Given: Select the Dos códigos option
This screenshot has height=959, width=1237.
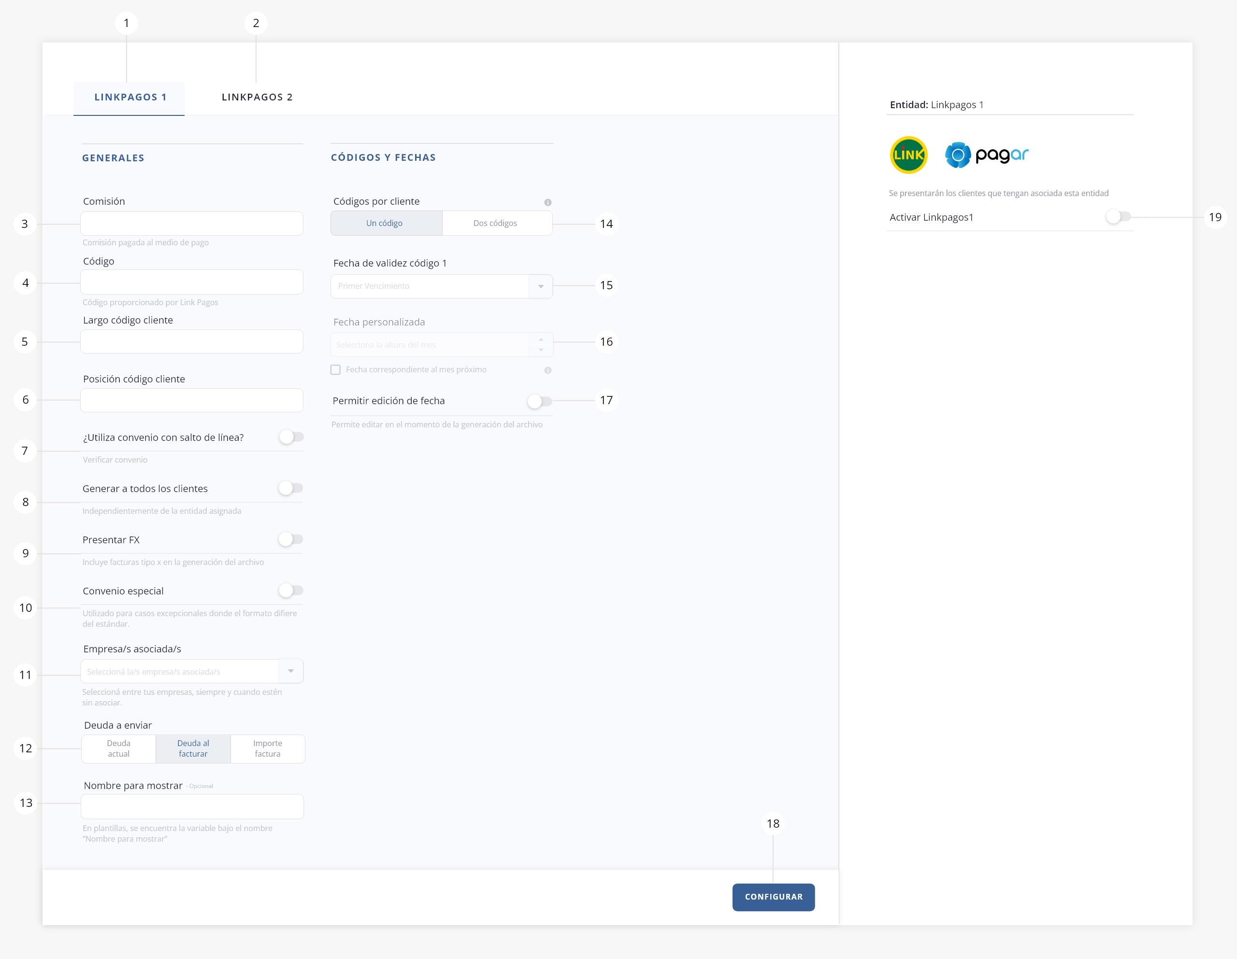Looking at the screenshot, I should 496,223.
